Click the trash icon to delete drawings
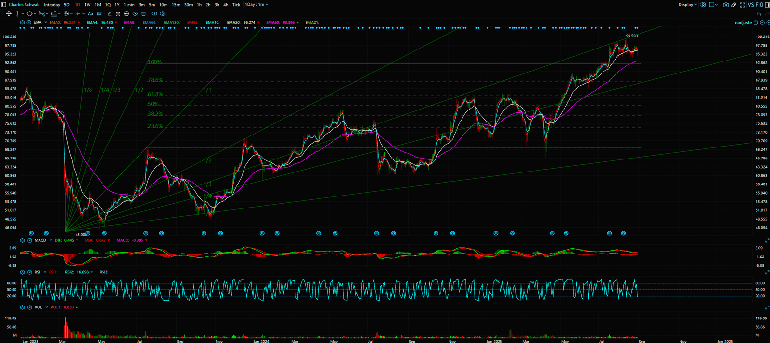The image size is (770, 343). click(x=143, y=14)
